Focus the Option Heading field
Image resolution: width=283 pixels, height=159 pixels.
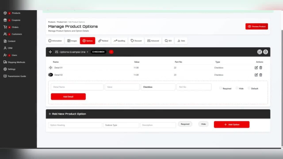(x=75, y=125)
